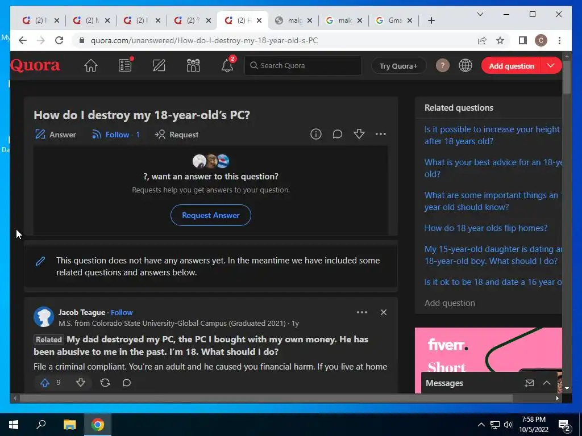Open 'What is your best advice' link
Viewport: 582px width, 436px height.
point(493,168)
